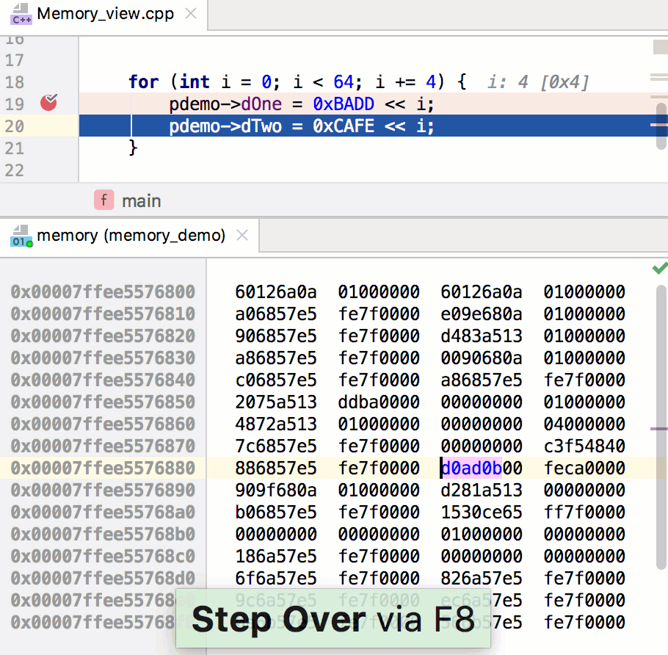This screenshot has height=655, width=668.
Task: Select the memory (memory_demo) tab
Action: pyautogui.click(x=131, y=236)
